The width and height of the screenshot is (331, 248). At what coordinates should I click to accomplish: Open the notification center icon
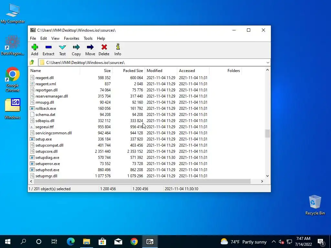click(x=321, y=242)
